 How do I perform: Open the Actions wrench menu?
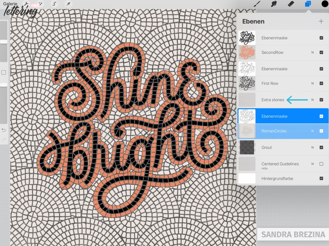(x=27, y=4)
